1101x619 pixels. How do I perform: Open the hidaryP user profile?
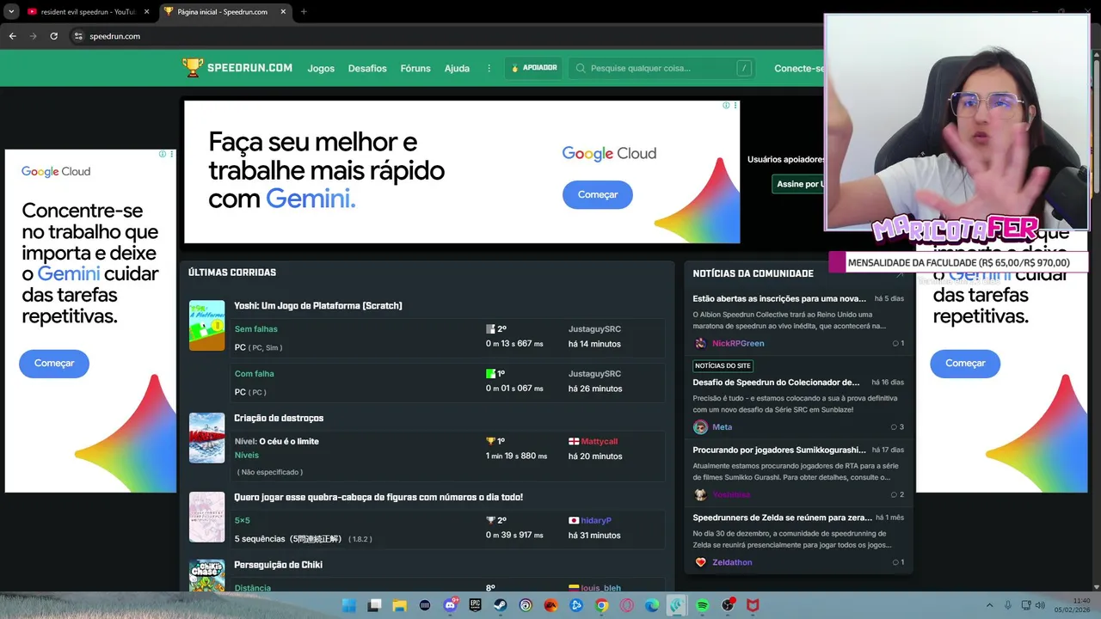[596, 520]
